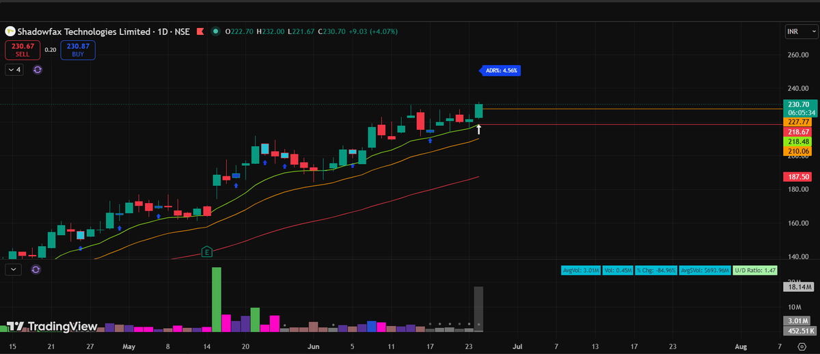Click the 140.00 price axis tick
This screenshot has height=354, width=820.
pos(798,257)
